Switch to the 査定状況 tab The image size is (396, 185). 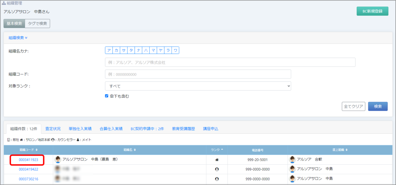coord(53,129)
